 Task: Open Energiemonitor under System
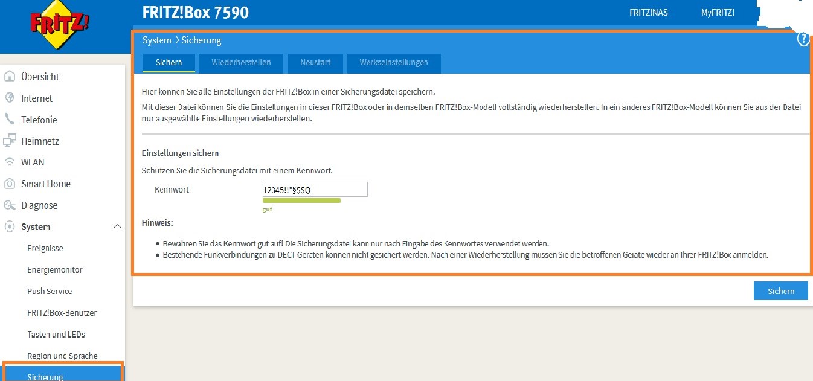55,270
